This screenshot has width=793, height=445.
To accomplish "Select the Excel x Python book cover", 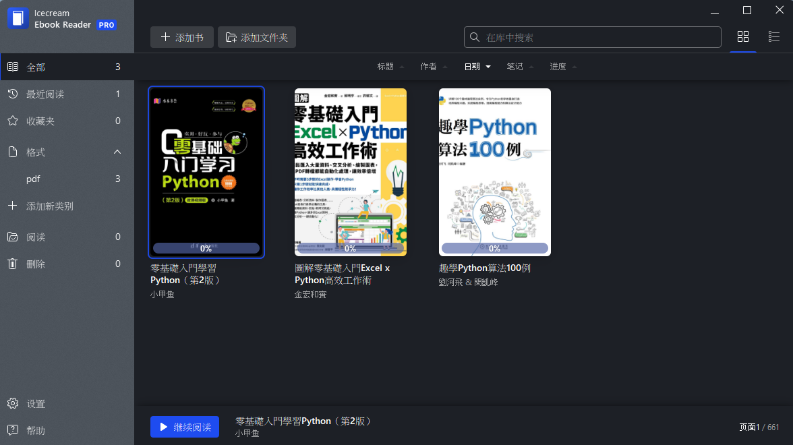I will (x=351, y=172).
